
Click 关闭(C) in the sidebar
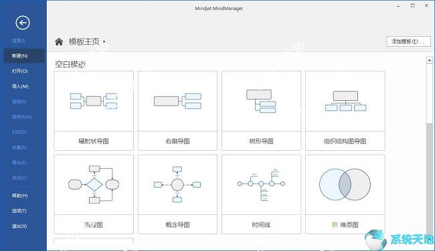(x=19, y=178)
